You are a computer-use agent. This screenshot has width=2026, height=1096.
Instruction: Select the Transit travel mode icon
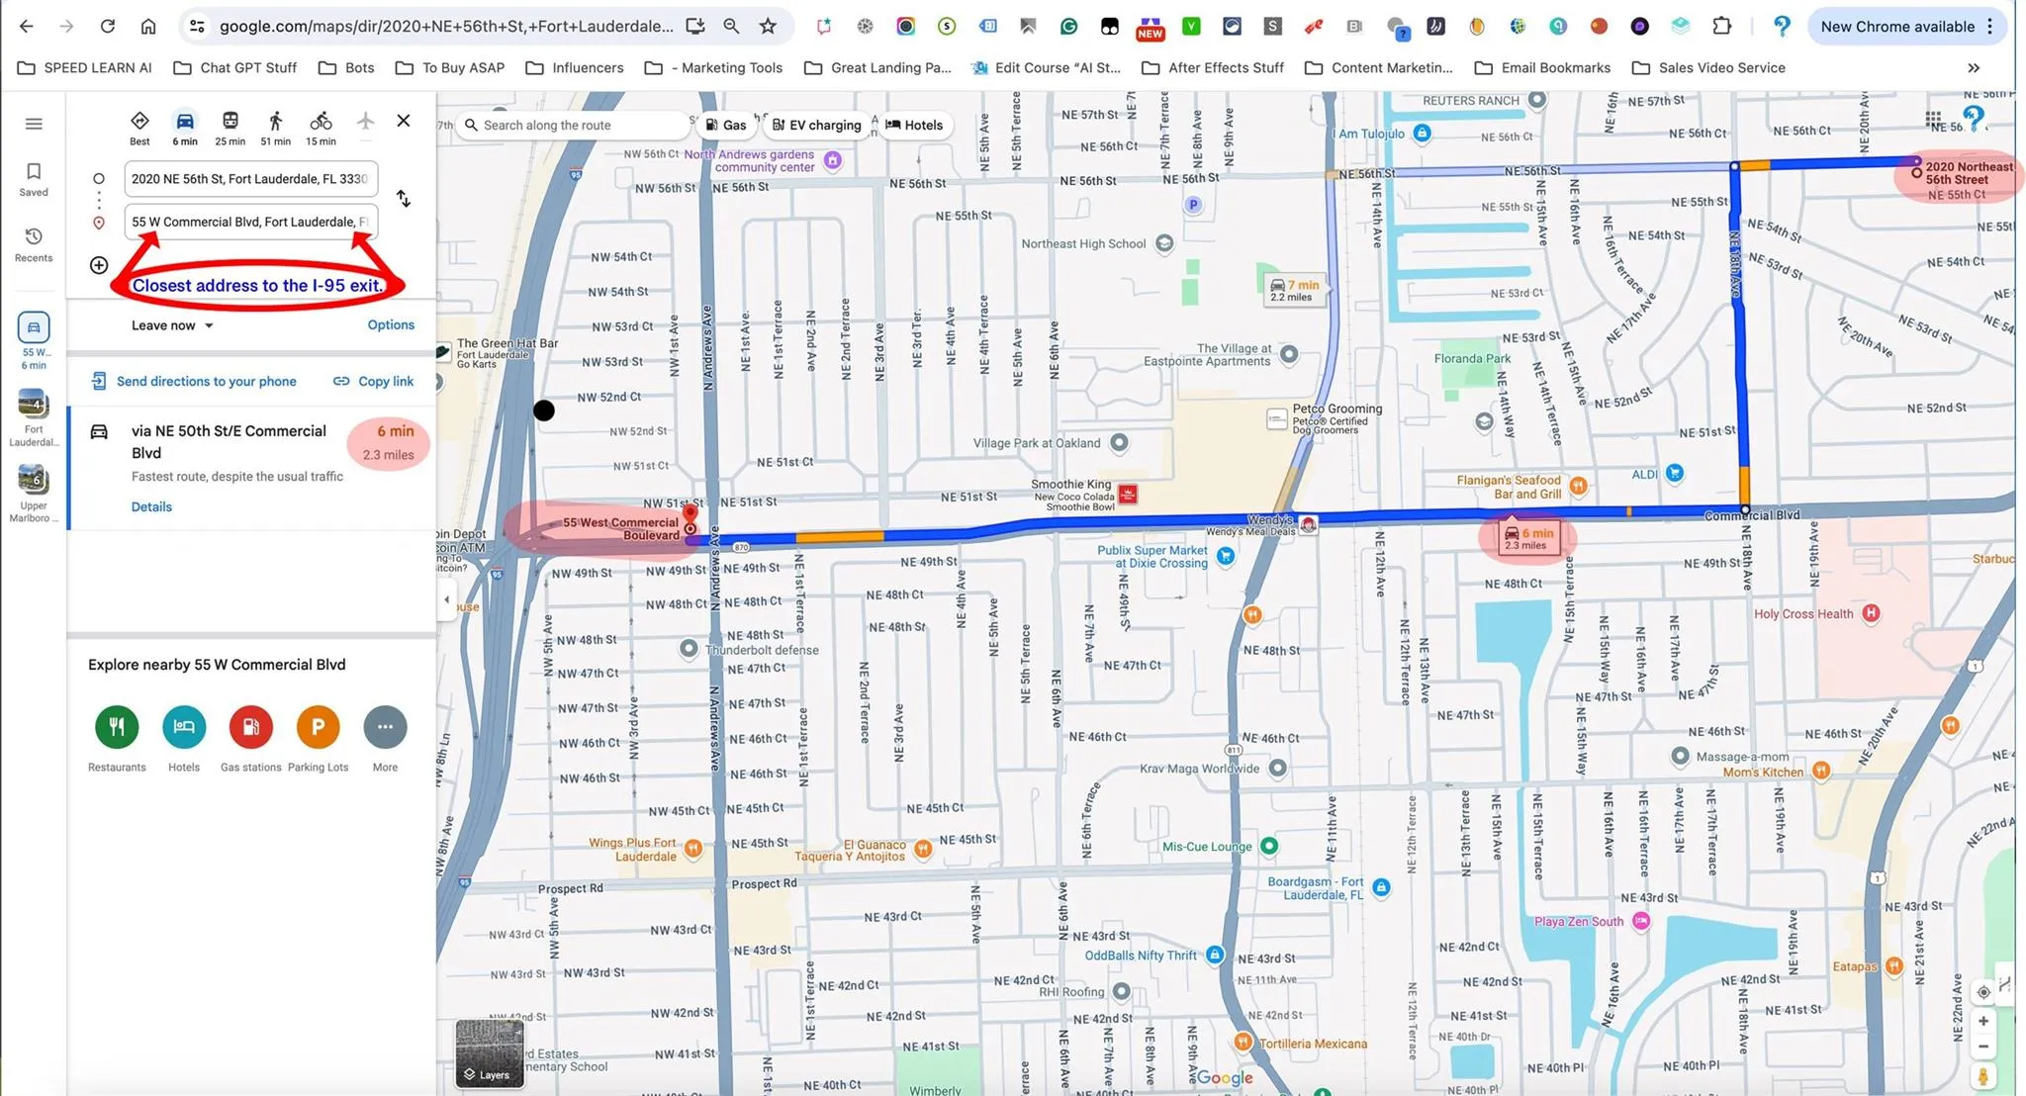pyautogui.click(x=230, y=122)
